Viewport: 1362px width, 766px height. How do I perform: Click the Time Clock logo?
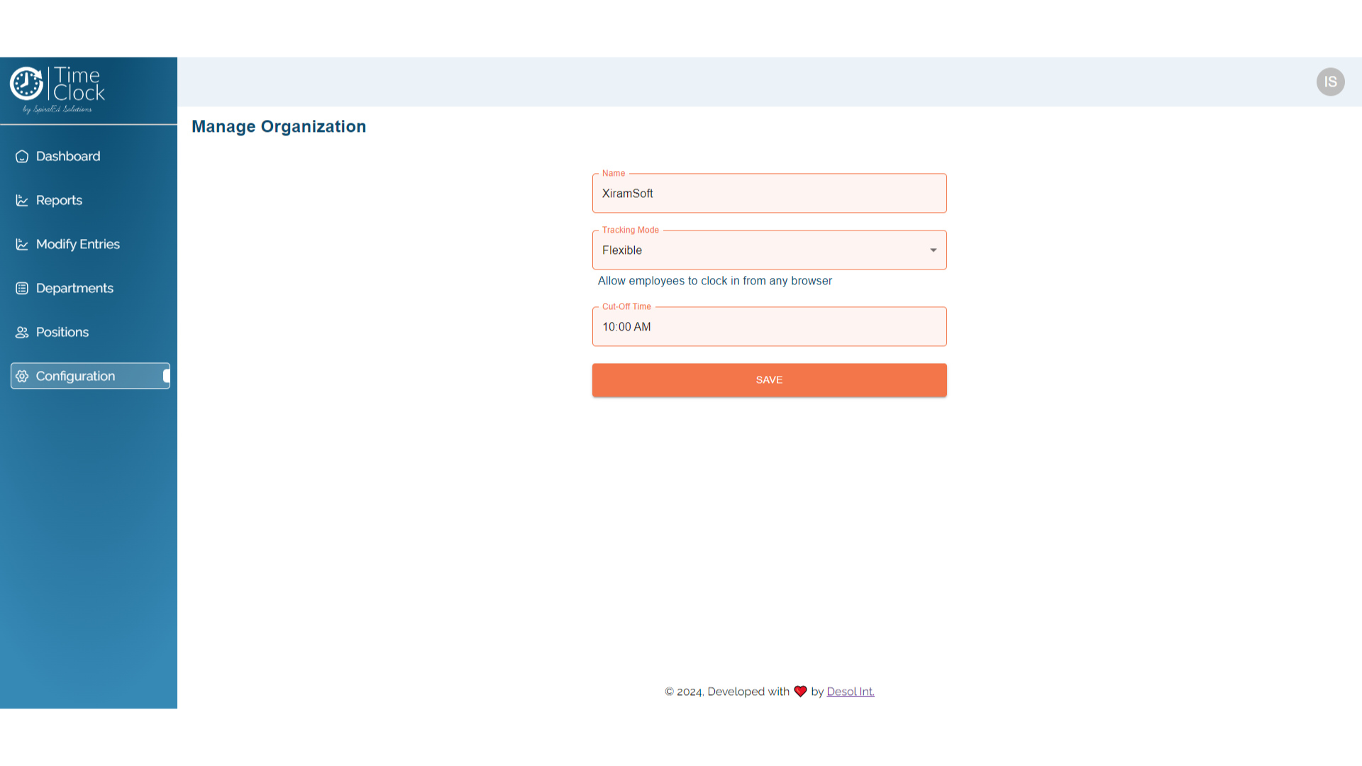point(57,89)
